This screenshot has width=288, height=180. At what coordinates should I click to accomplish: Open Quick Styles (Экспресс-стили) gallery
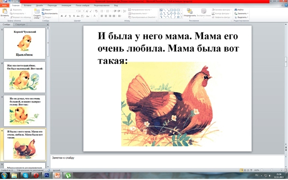tap(203, 12)
